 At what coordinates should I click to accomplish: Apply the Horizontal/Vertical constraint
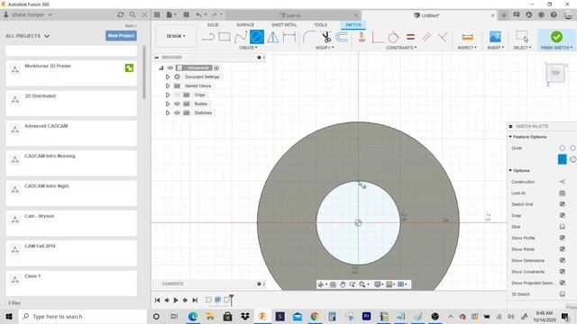(362, 37)
